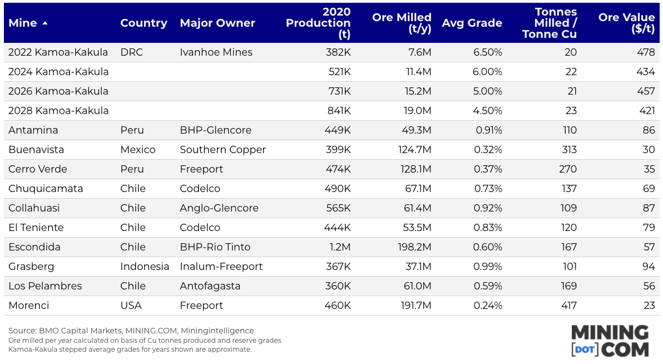This screenshot has width=663, height=364.
Task: Click the sort arrow beside Mine header
Action: pos(45,23)
